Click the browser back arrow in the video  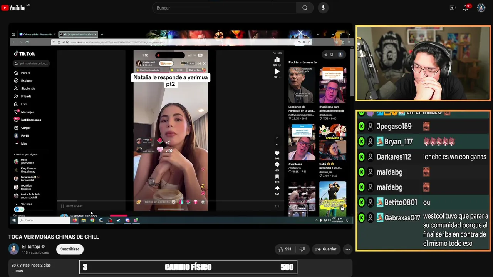pos(14,42)
